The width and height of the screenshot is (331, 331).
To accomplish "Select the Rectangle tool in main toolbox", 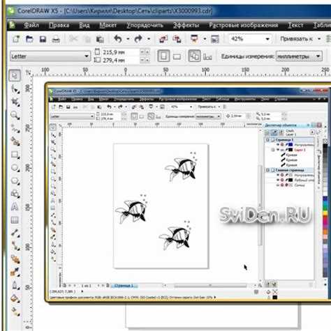I will coord(15,155).
